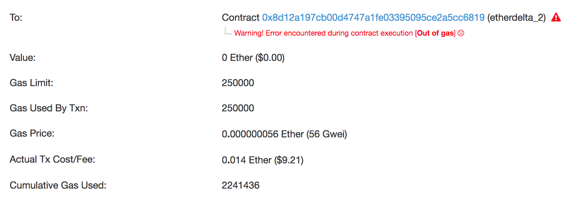Click the "0.000000056 Ether (56 Gwei)" gas price

click(284, 134)
